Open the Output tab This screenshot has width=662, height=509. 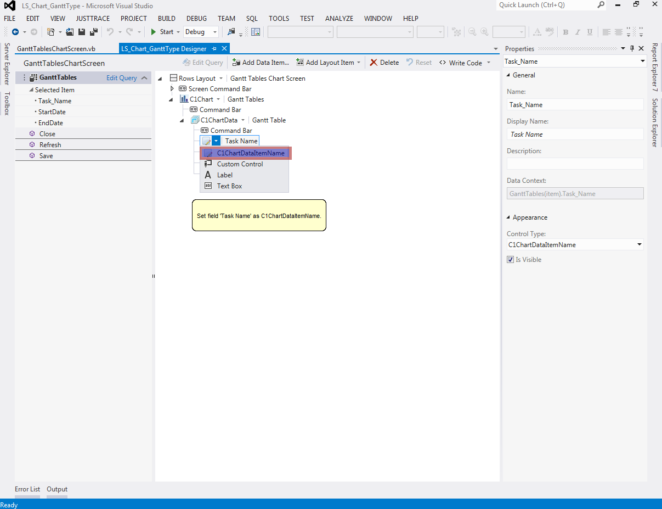pos(57,489)
